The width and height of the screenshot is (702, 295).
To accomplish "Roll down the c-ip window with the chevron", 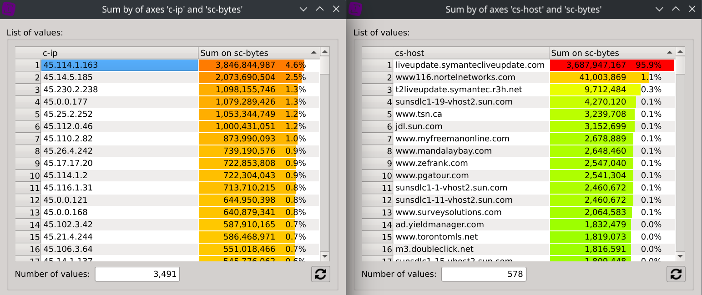I will (x=303, y=9).
